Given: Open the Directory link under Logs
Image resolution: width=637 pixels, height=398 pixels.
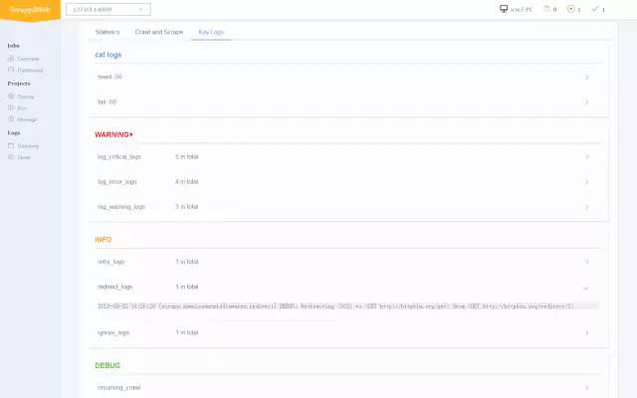Looking at the screenshot, I should pyautogui.click(x=28, y=146).
